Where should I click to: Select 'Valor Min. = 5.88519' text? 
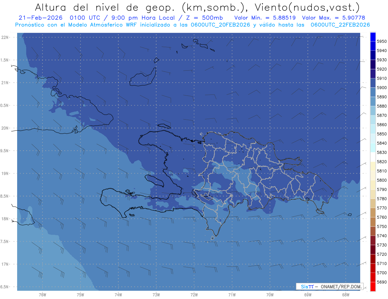(x=265, y=18)
